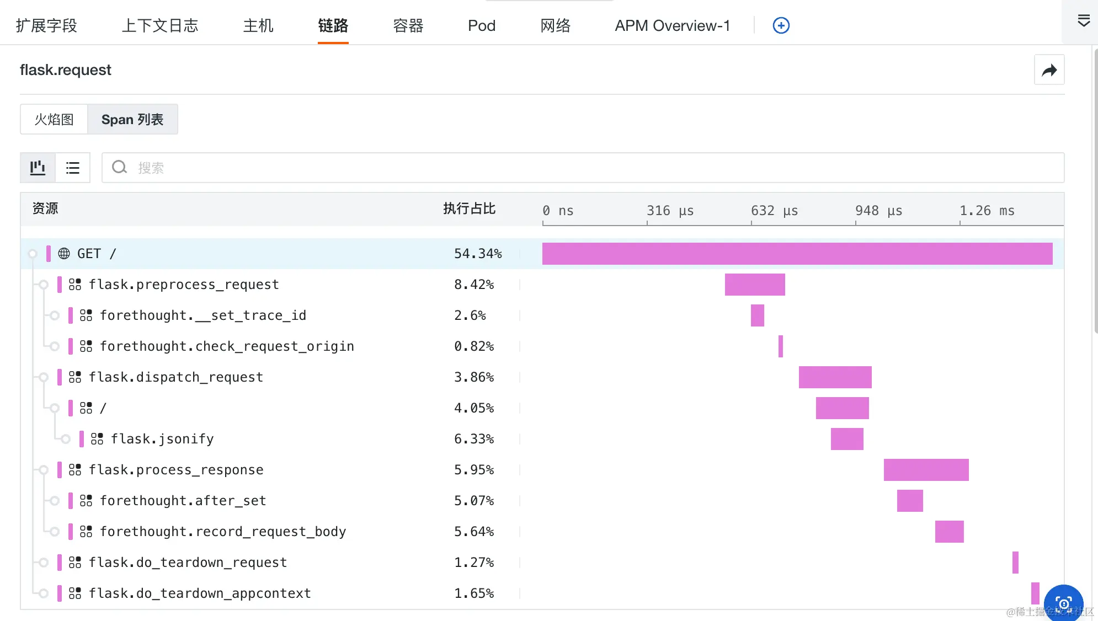Switch to the APM Overview-1 tab
The image size is (1098, 621).
click(672, 25)
